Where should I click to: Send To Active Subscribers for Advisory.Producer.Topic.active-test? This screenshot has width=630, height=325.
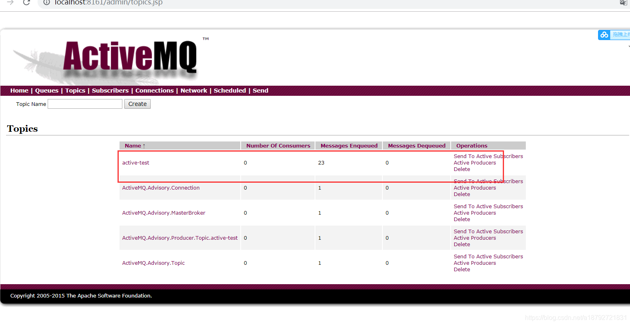click(488, 231)
